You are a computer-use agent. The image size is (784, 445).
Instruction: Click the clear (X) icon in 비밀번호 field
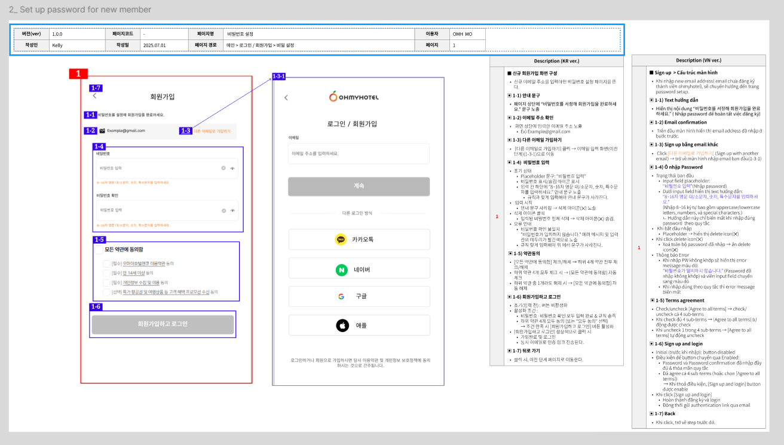click(223, 168)
